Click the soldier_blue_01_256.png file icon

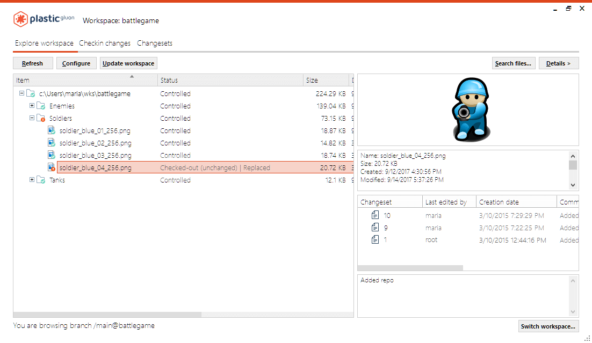(x=52, y=130)
